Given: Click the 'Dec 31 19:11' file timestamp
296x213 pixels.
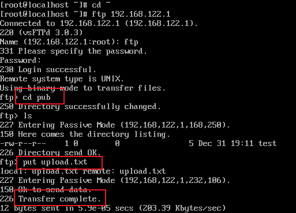Looking at the screenshot, I should [x=226, y=144].
